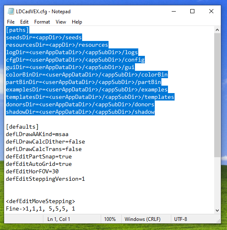This screenshot has width=227, height=230.
Task: Close the Notepad window
Action: tap(211, 11)
